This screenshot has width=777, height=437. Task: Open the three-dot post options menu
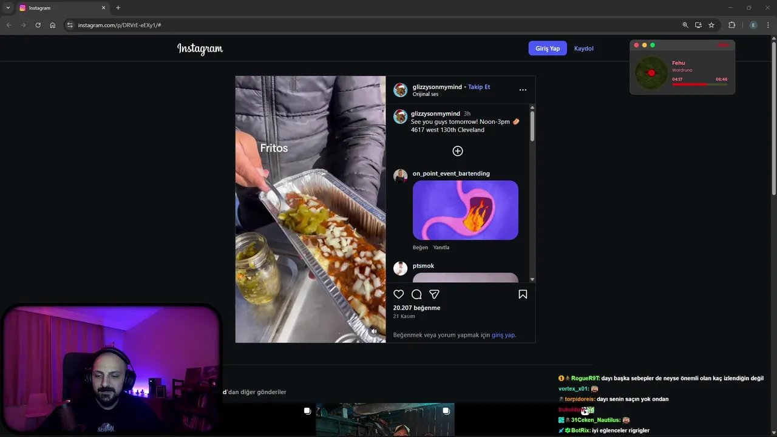[x=523, y=90]
